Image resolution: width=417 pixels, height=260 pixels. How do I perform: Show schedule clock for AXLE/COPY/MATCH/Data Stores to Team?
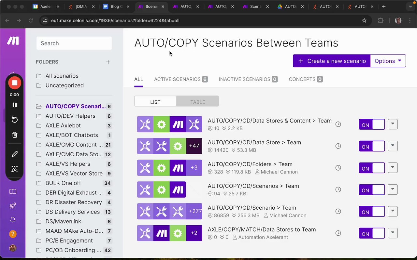338,233
